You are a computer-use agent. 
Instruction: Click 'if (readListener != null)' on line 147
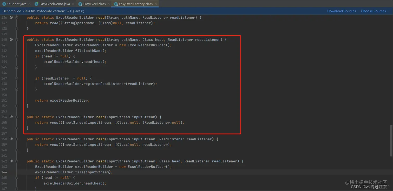click(62, 78)
